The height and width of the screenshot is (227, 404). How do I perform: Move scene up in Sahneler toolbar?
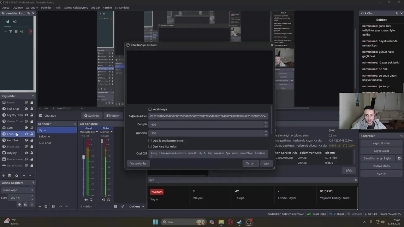(61, 207)
